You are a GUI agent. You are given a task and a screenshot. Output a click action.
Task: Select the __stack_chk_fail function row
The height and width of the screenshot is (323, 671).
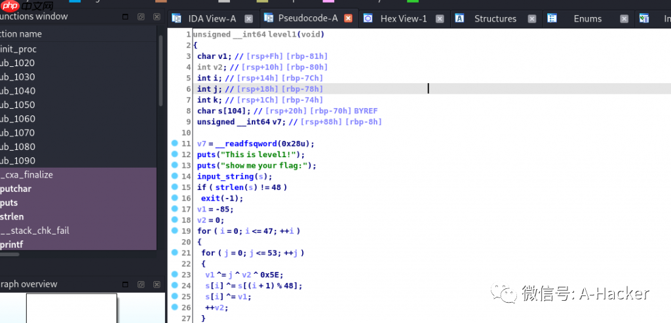click(x=79, y=231)
